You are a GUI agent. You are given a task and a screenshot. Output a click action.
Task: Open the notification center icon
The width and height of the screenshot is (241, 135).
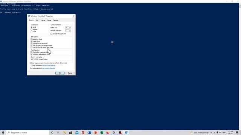[x=237, y=132]
